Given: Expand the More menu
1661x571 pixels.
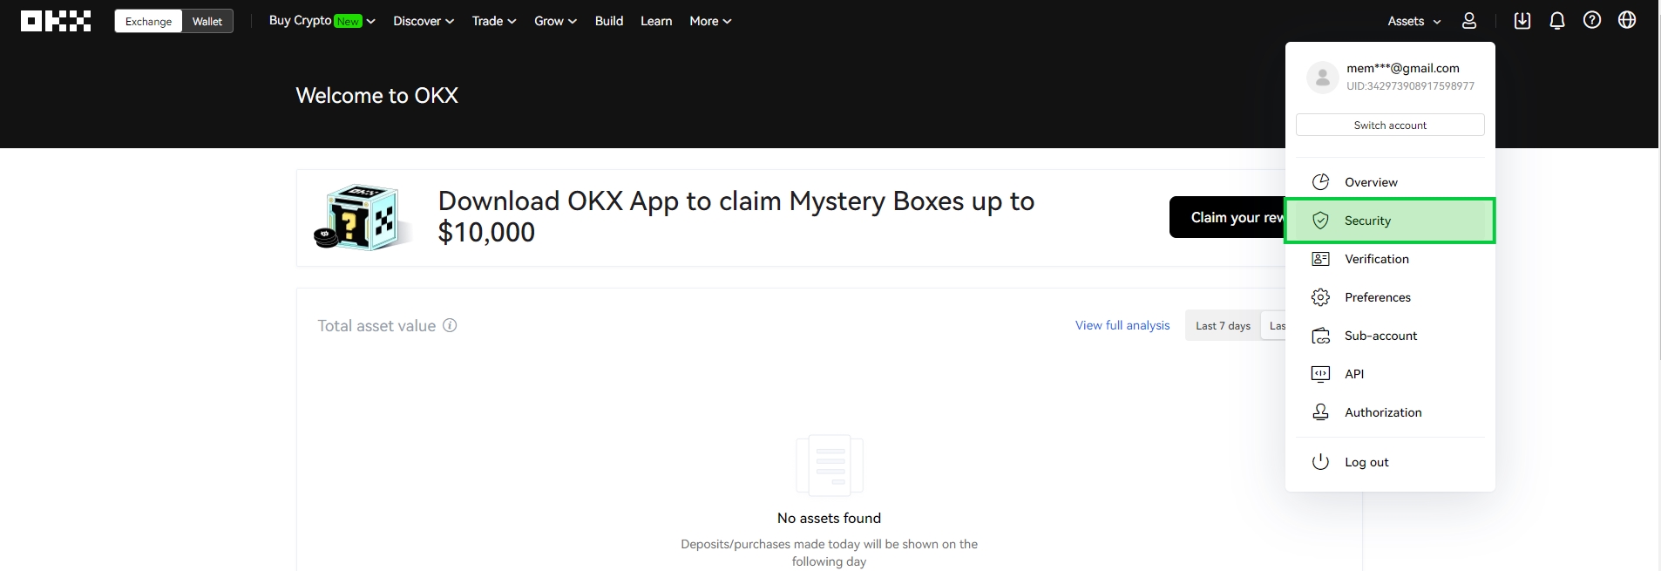Looking at the screenshot, I should click(710, 21).
